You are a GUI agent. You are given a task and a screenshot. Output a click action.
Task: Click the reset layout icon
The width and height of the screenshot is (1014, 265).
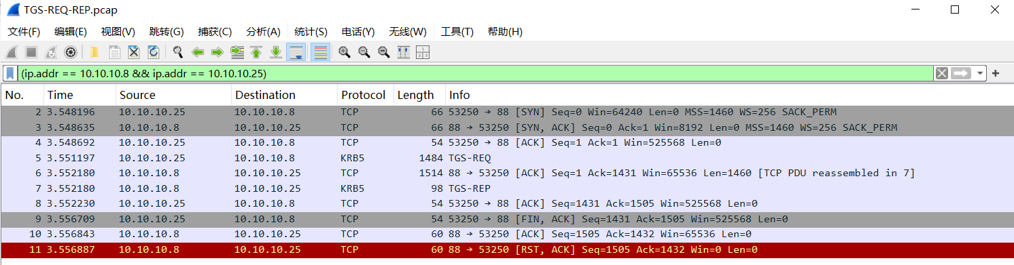click(423, 52)
